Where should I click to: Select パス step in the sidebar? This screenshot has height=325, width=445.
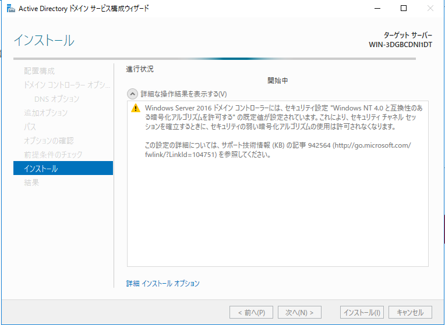tap(30, 127)
